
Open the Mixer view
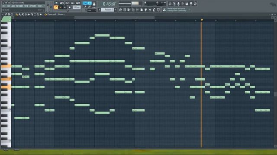click(x=137, y=10)
